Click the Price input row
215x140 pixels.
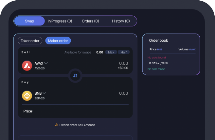pos(75,111)
